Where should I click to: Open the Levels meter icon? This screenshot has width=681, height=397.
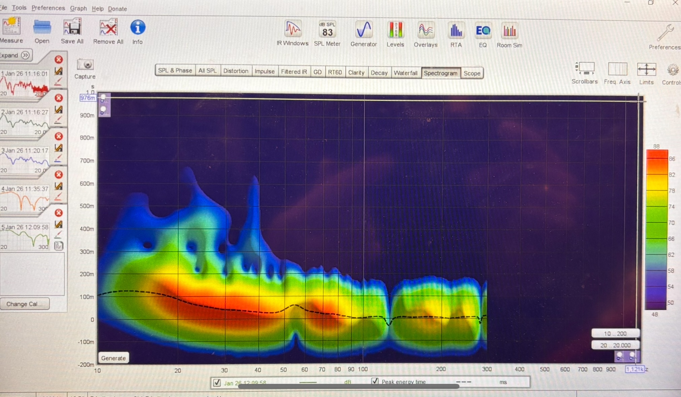coord(395,30)
